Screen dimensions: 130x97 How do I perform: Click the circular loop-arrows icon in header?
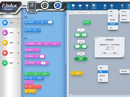point(45,5)
